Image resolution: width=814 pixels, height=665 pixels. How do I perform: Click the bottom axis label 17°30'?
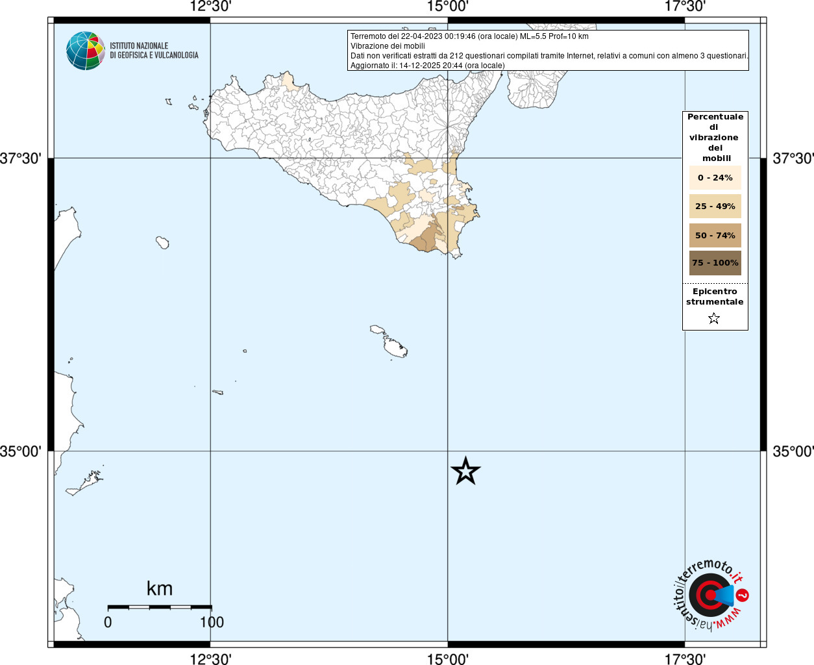pyautogui.click(x=685, y=659)
